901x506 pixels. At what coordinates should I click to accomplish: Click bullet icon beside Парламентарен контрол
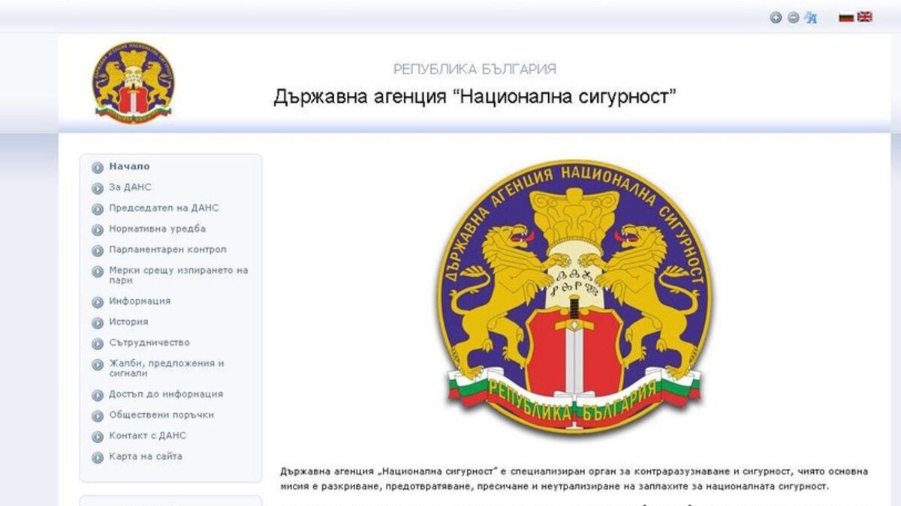97,251
